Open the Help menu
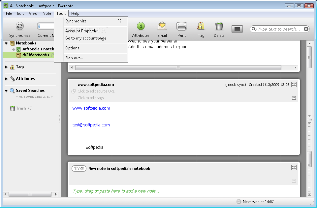 [75, 13]
